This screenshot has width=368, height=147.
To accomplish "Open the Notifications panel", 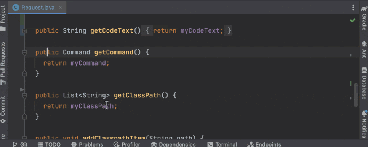I will click(x=364, y=125).
